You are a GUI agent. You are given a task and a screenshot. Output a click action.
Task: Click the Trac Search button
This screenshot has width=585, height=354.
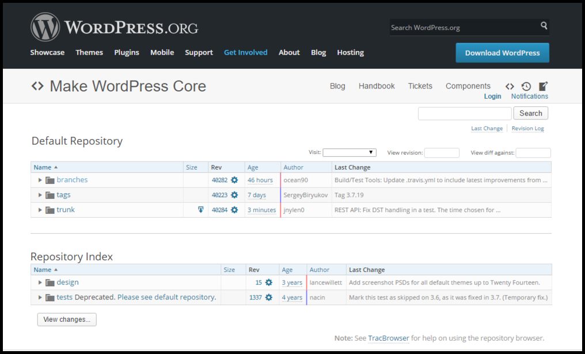[530, 113]
